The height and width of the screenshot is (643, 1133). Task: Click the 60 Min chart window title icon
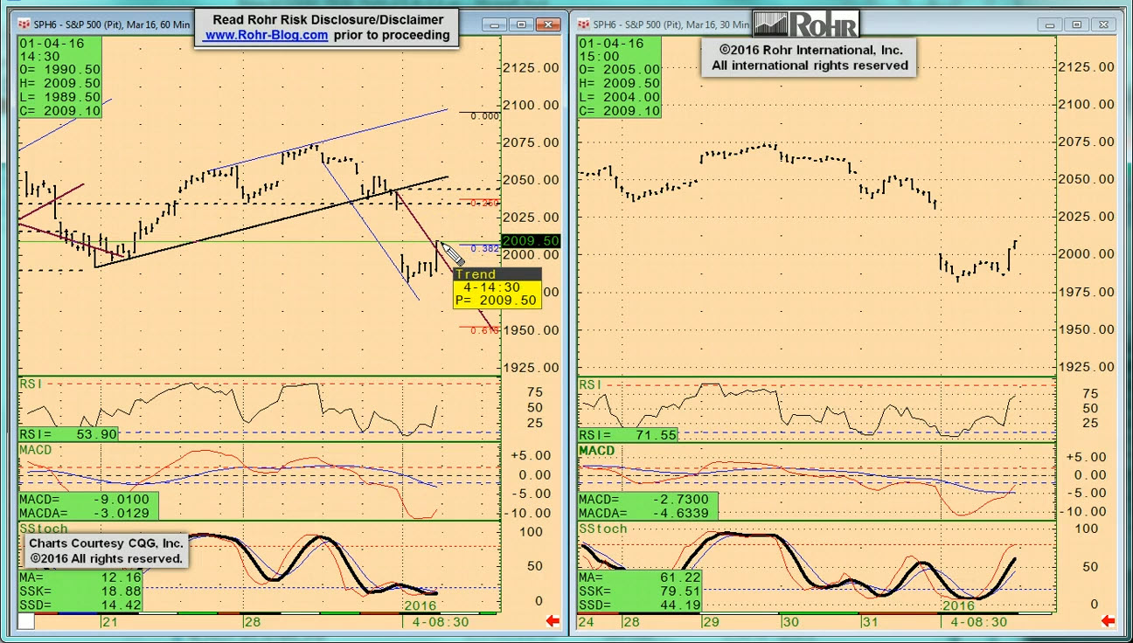coord(24,24)
